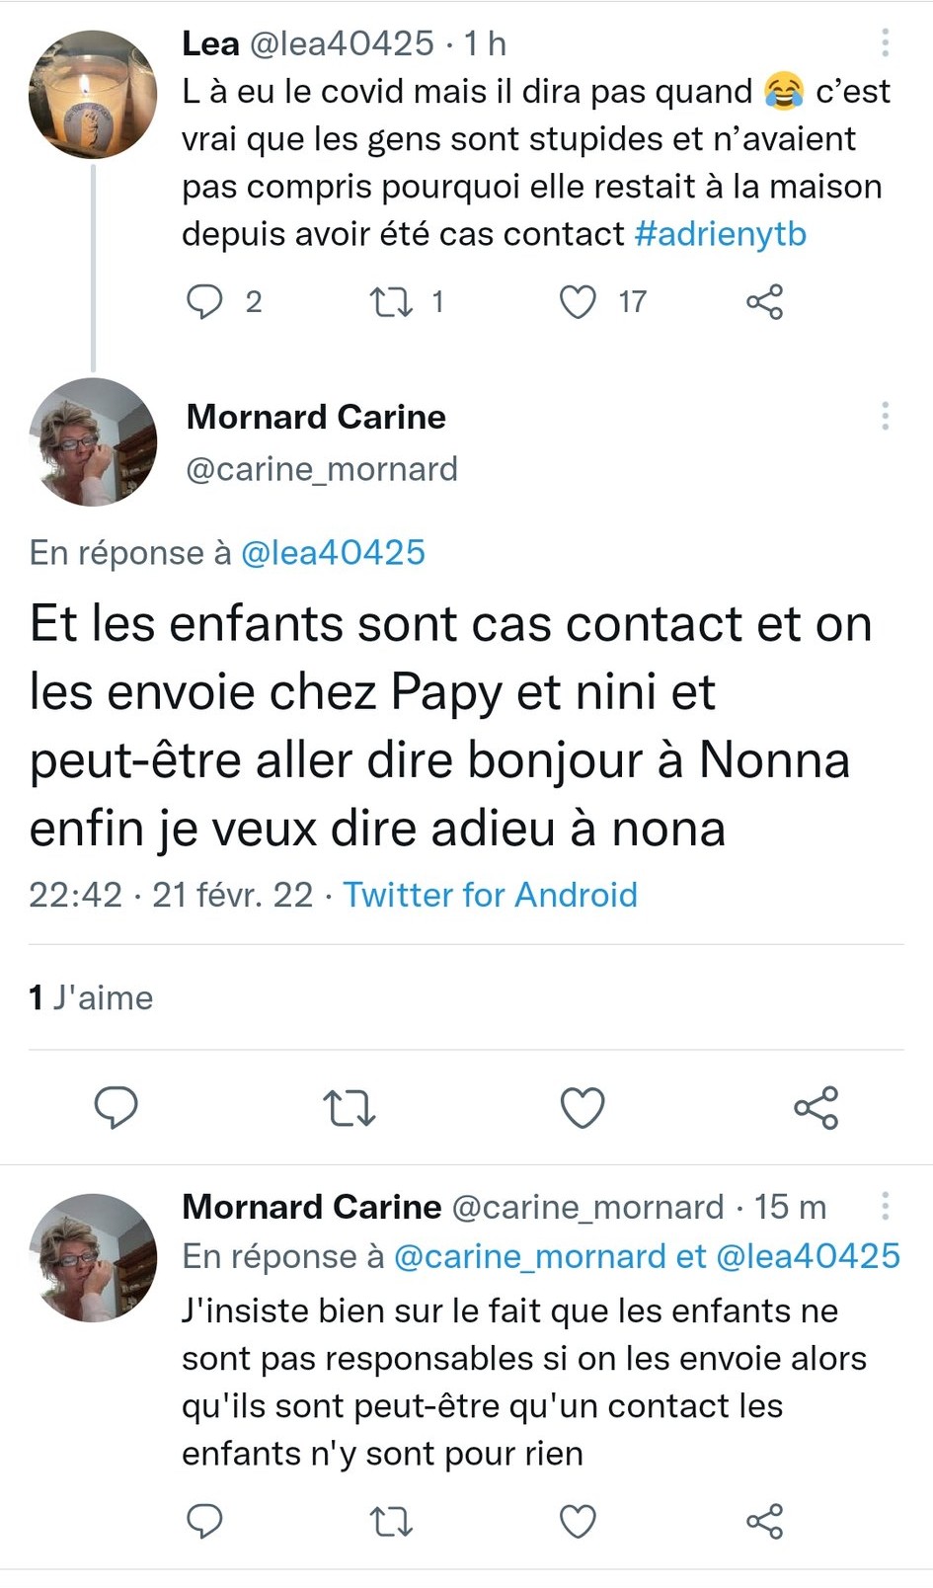The width and height of the screenshot is (933, 1588).
Task: Retweet Carine's 15 m follow-up tweet
Action: coord(391,1521)
